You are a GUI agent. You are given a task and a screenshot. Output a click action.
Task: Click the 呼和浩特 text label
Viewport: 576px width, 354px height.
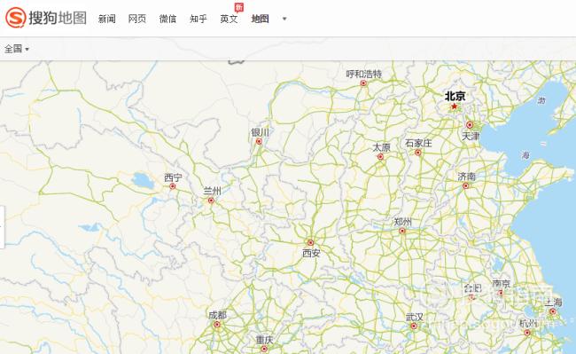click(364, 75)
